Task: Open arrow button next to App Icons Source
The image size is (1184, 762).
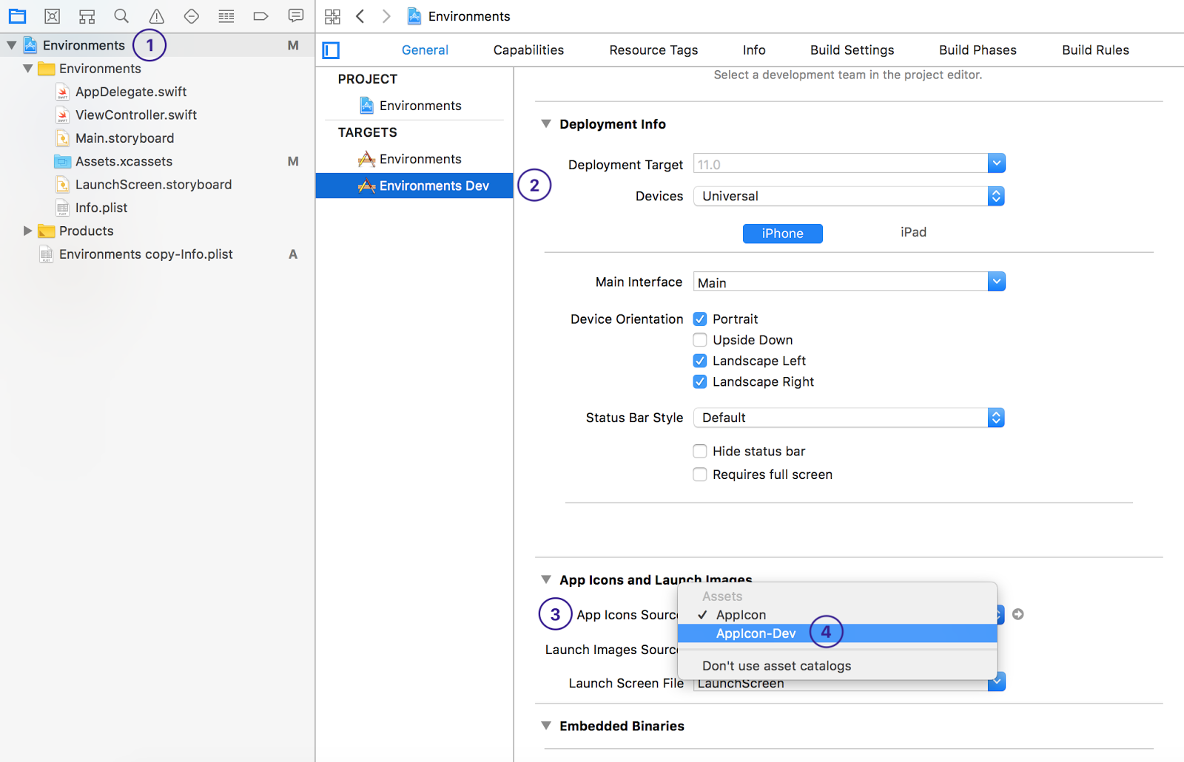Action: click(1018, 614)
